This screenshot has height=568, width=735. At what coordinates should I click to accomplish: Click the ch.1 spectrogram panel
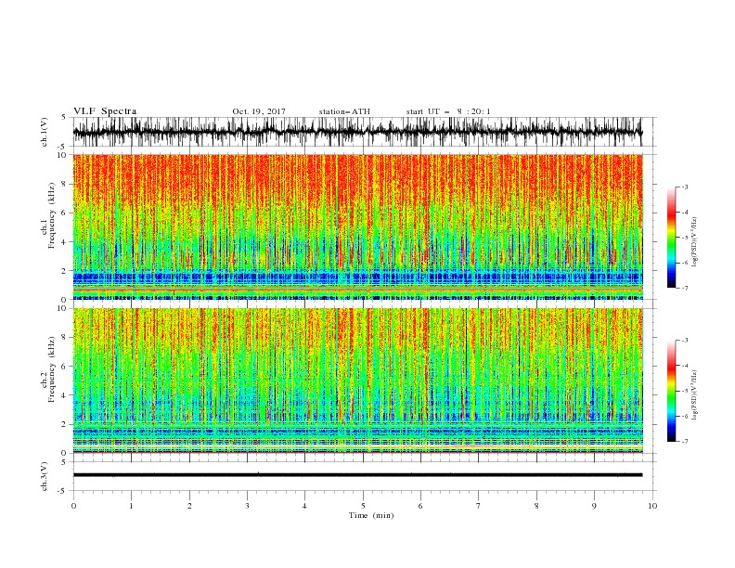[357, 226]
